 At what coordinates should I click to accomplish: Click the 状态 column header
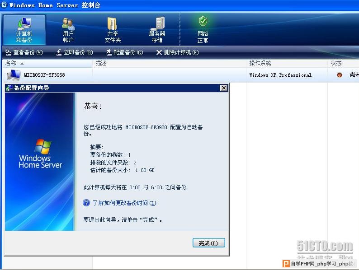point(344,63)
